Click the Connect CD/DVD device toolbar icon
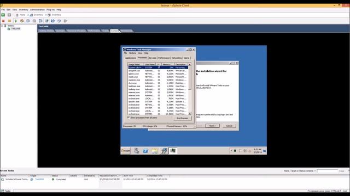 pyautogui.click(x=59, y=21)
